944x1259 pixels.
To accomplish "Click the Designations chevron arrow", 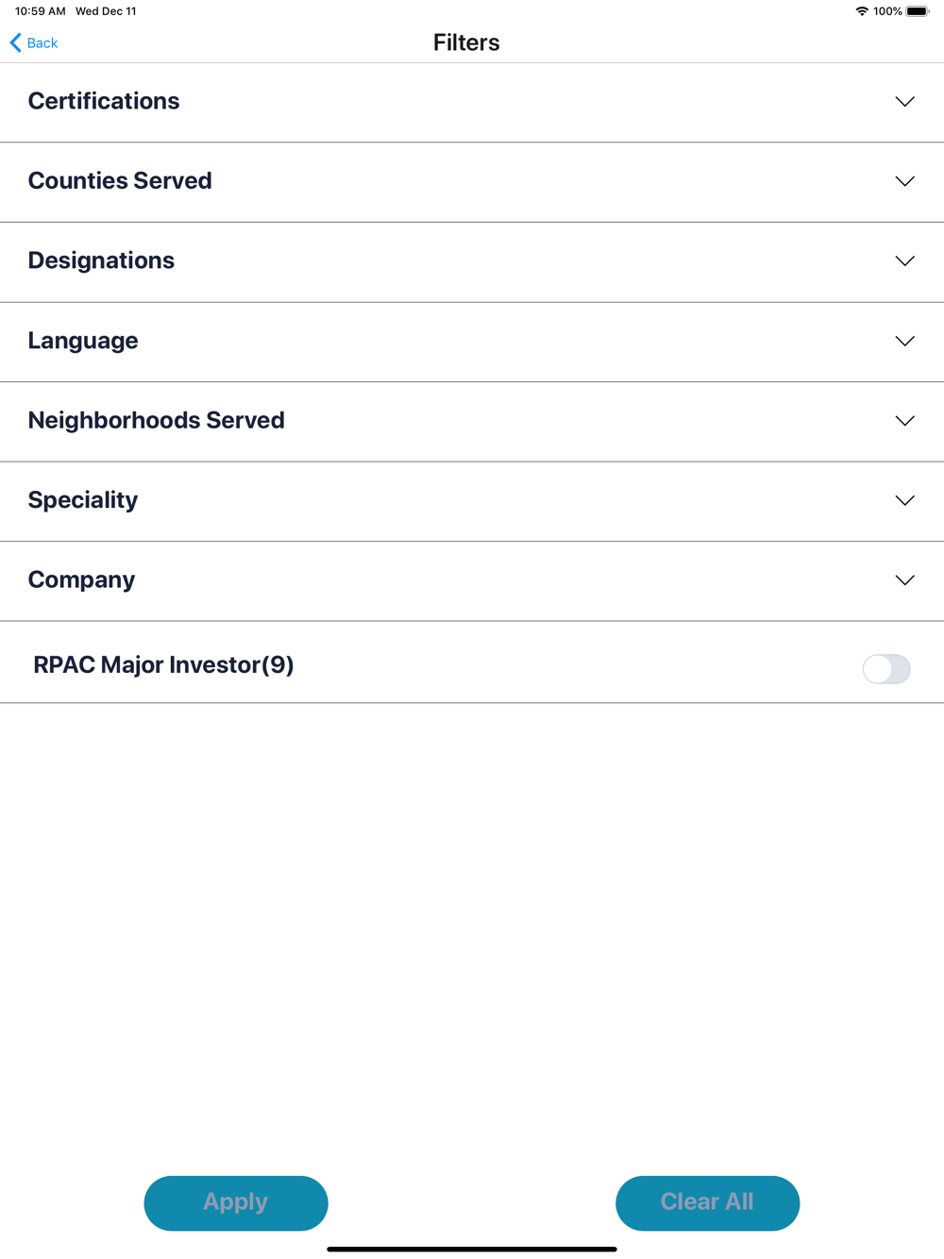I will tap(904, 261).
